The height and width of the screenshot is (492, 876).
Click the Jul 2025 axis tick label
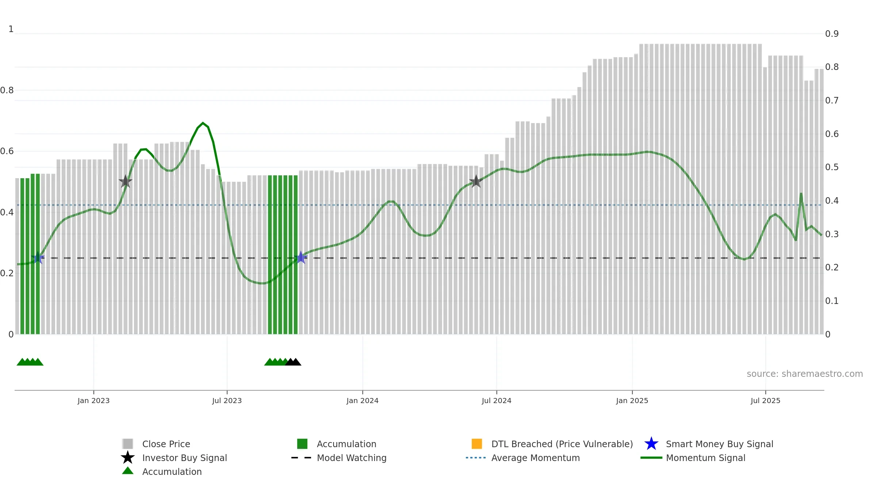click(x=765, y=401)
